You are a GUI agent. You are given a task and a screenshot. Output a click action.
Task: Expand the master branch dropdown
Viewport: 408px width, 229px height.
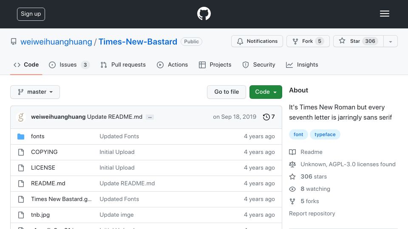pos(35,92)
